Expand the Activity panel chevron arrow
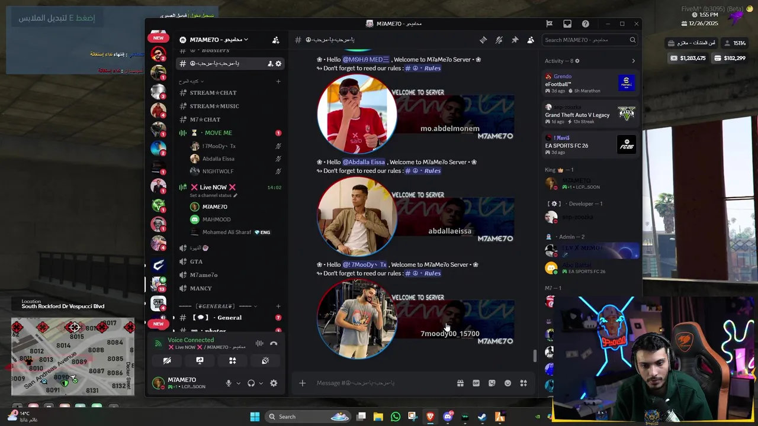758x426 pixels. pos(633,61)
